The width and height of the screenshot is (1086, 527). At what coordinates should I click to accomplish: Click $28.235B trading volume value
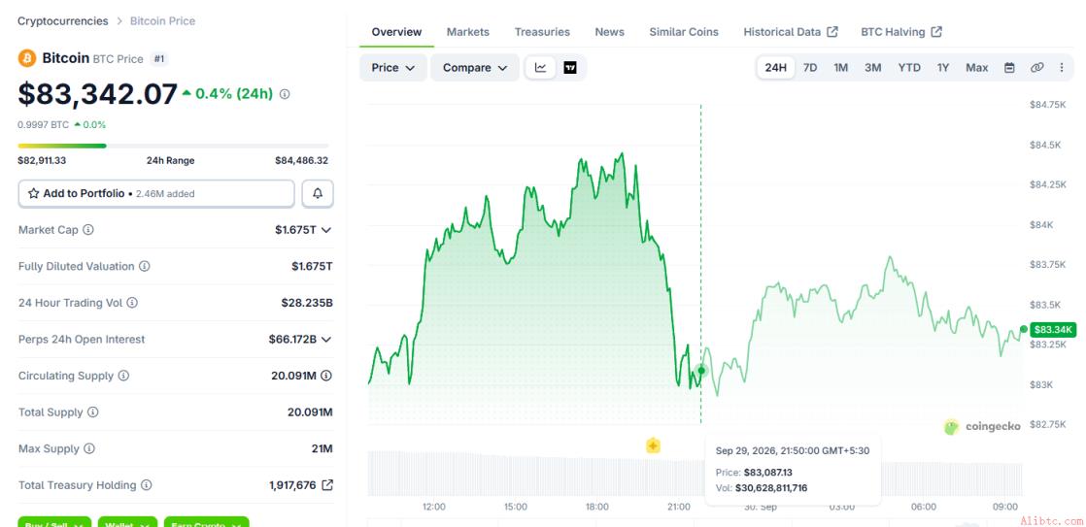point(307,302)
